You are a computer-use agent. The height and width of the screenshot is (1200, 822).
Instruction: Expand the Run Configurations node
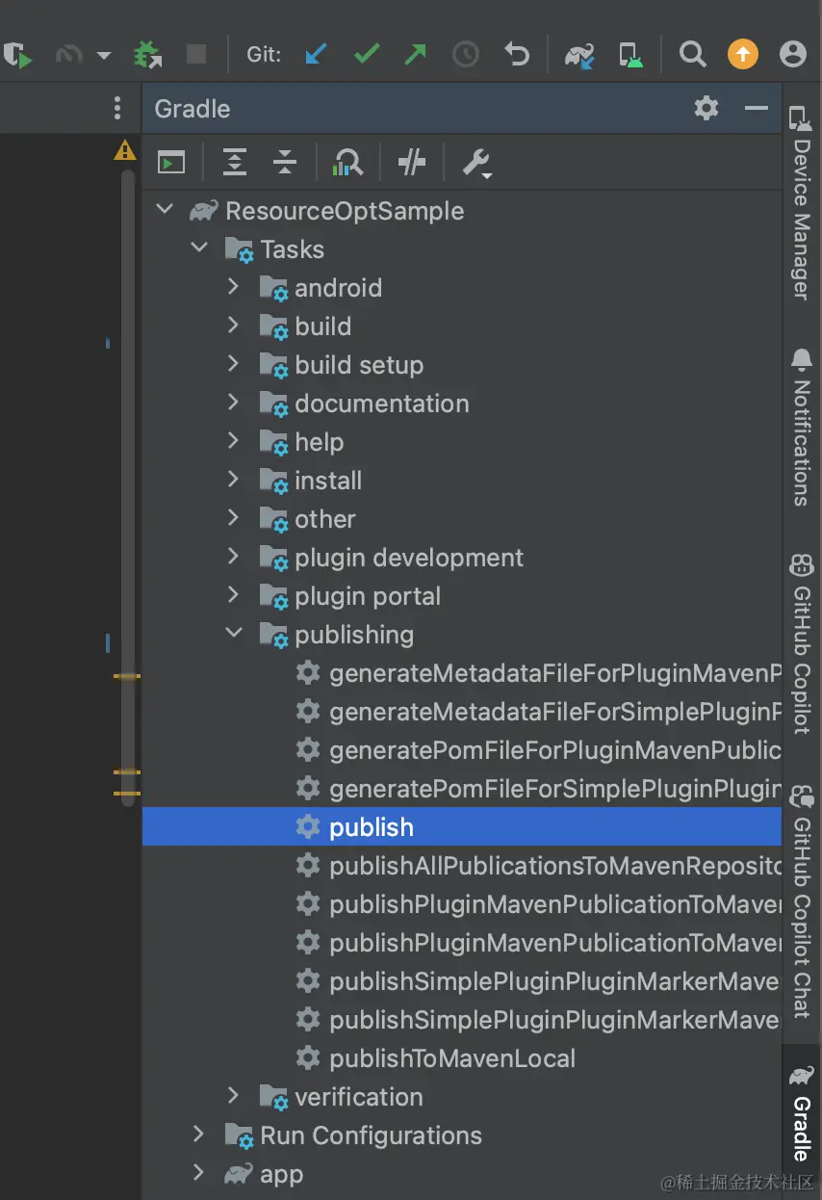(199, 1135)
